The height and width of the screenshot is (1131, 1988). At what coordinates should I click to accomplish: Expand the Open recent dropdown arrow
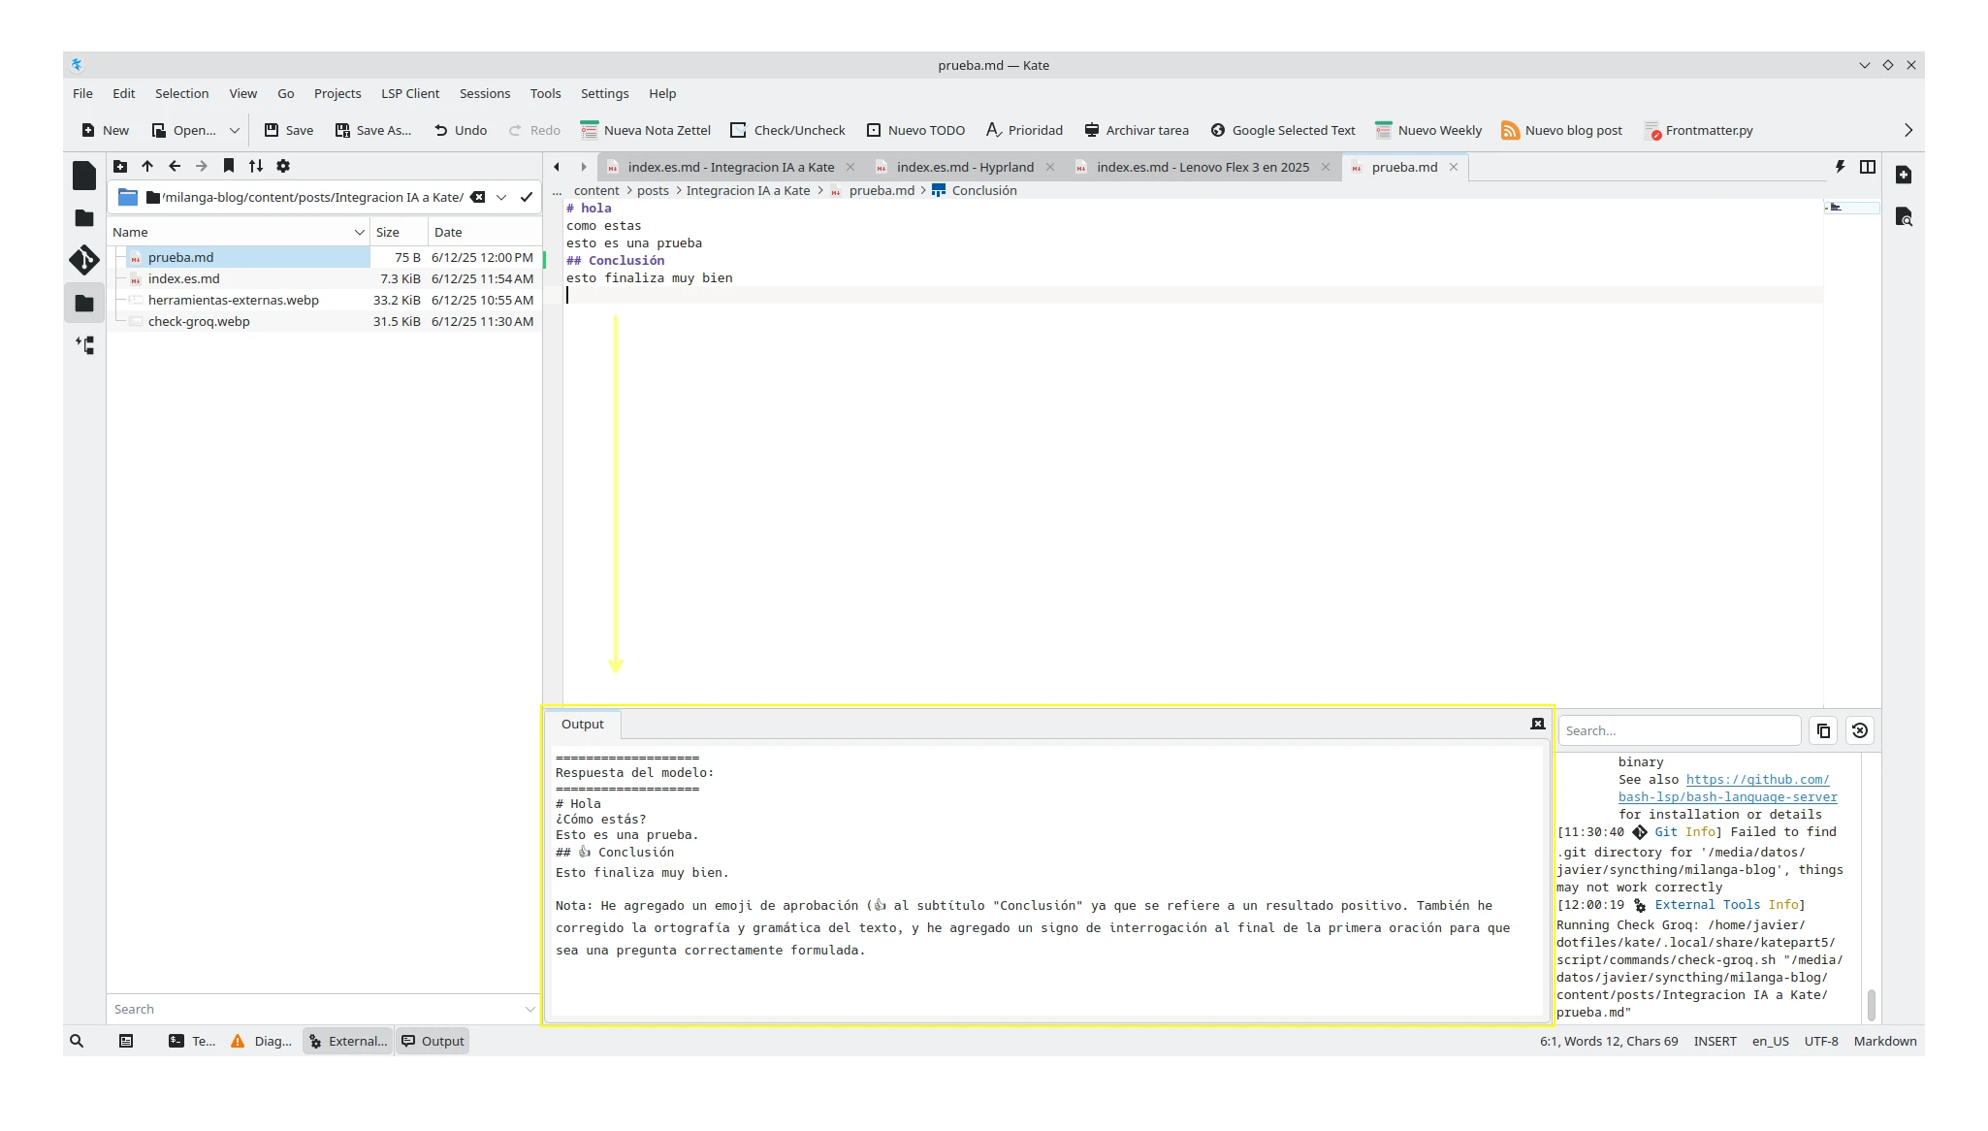point(234,130)
